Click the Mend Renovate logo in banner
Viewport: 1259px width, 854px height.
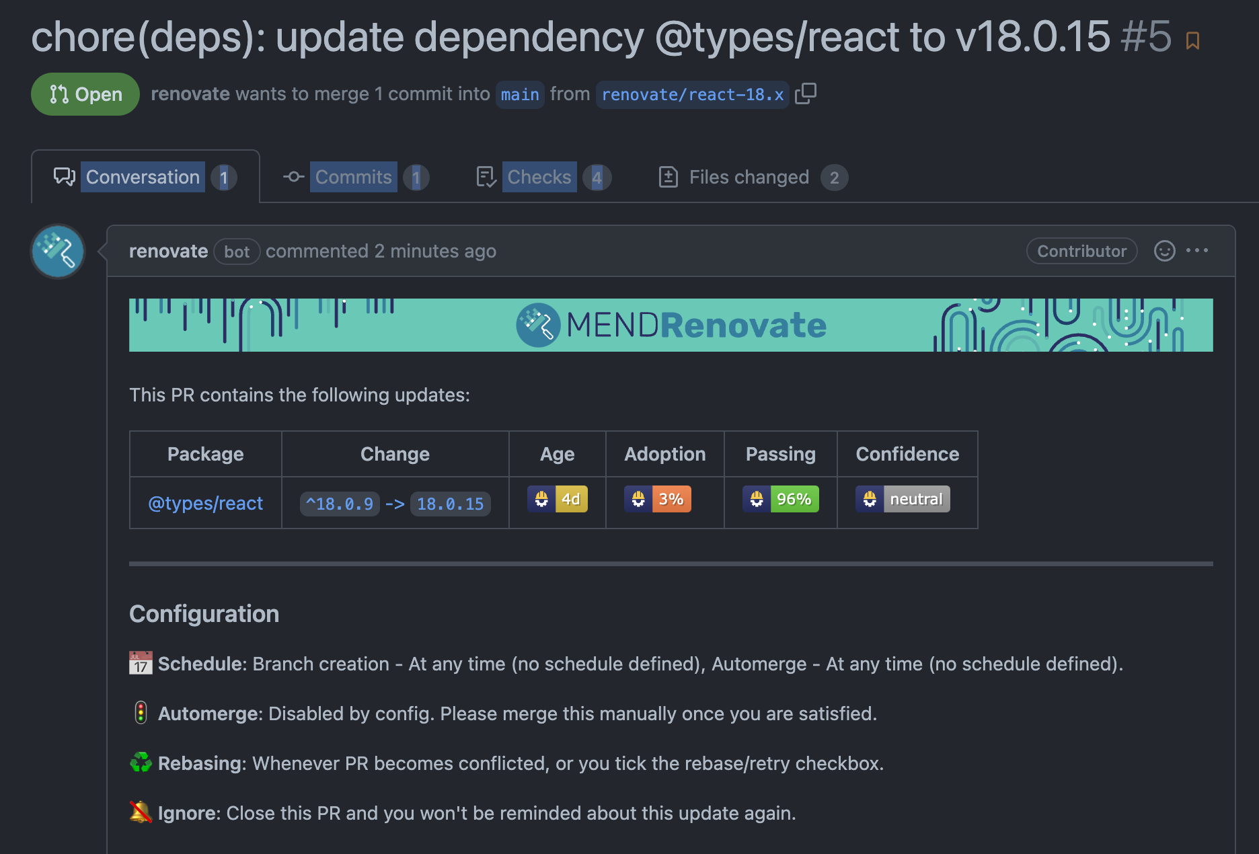tap(671, 325)
